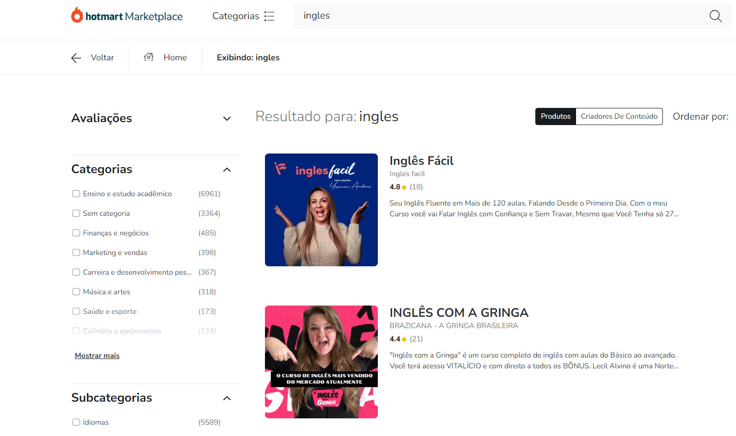
Task: Click inside the search field containing ingles
Action: coord(500,16)
